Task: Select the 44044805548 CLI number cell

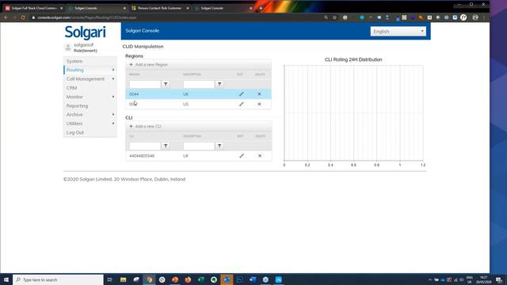Action: (142, 156)
